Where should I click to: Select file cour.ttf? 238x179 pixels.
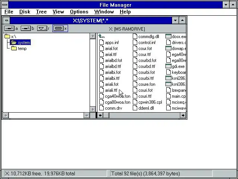click(x=142, y=54)
